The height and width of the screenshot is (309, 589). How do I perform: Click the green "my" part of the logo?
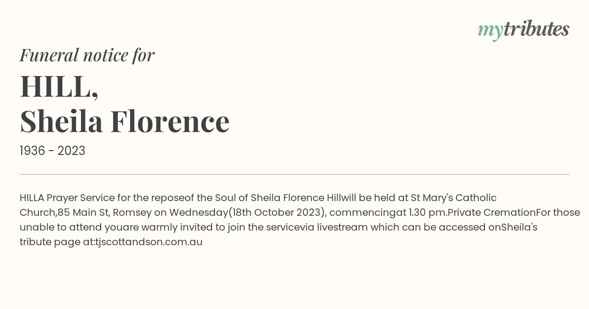[490, 31]
